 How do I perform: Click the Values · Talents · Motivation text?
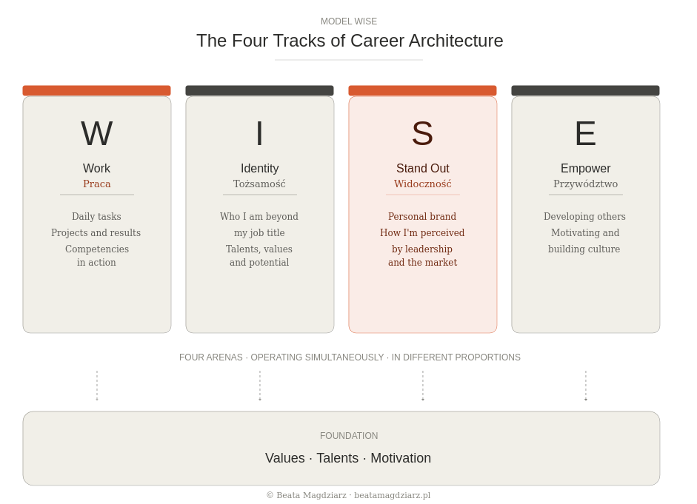[348, 458]
